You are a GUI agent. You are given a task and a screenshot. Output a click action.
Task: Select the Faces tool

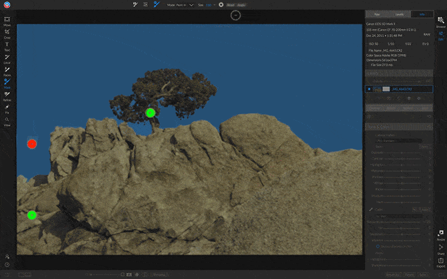(7, 71)
